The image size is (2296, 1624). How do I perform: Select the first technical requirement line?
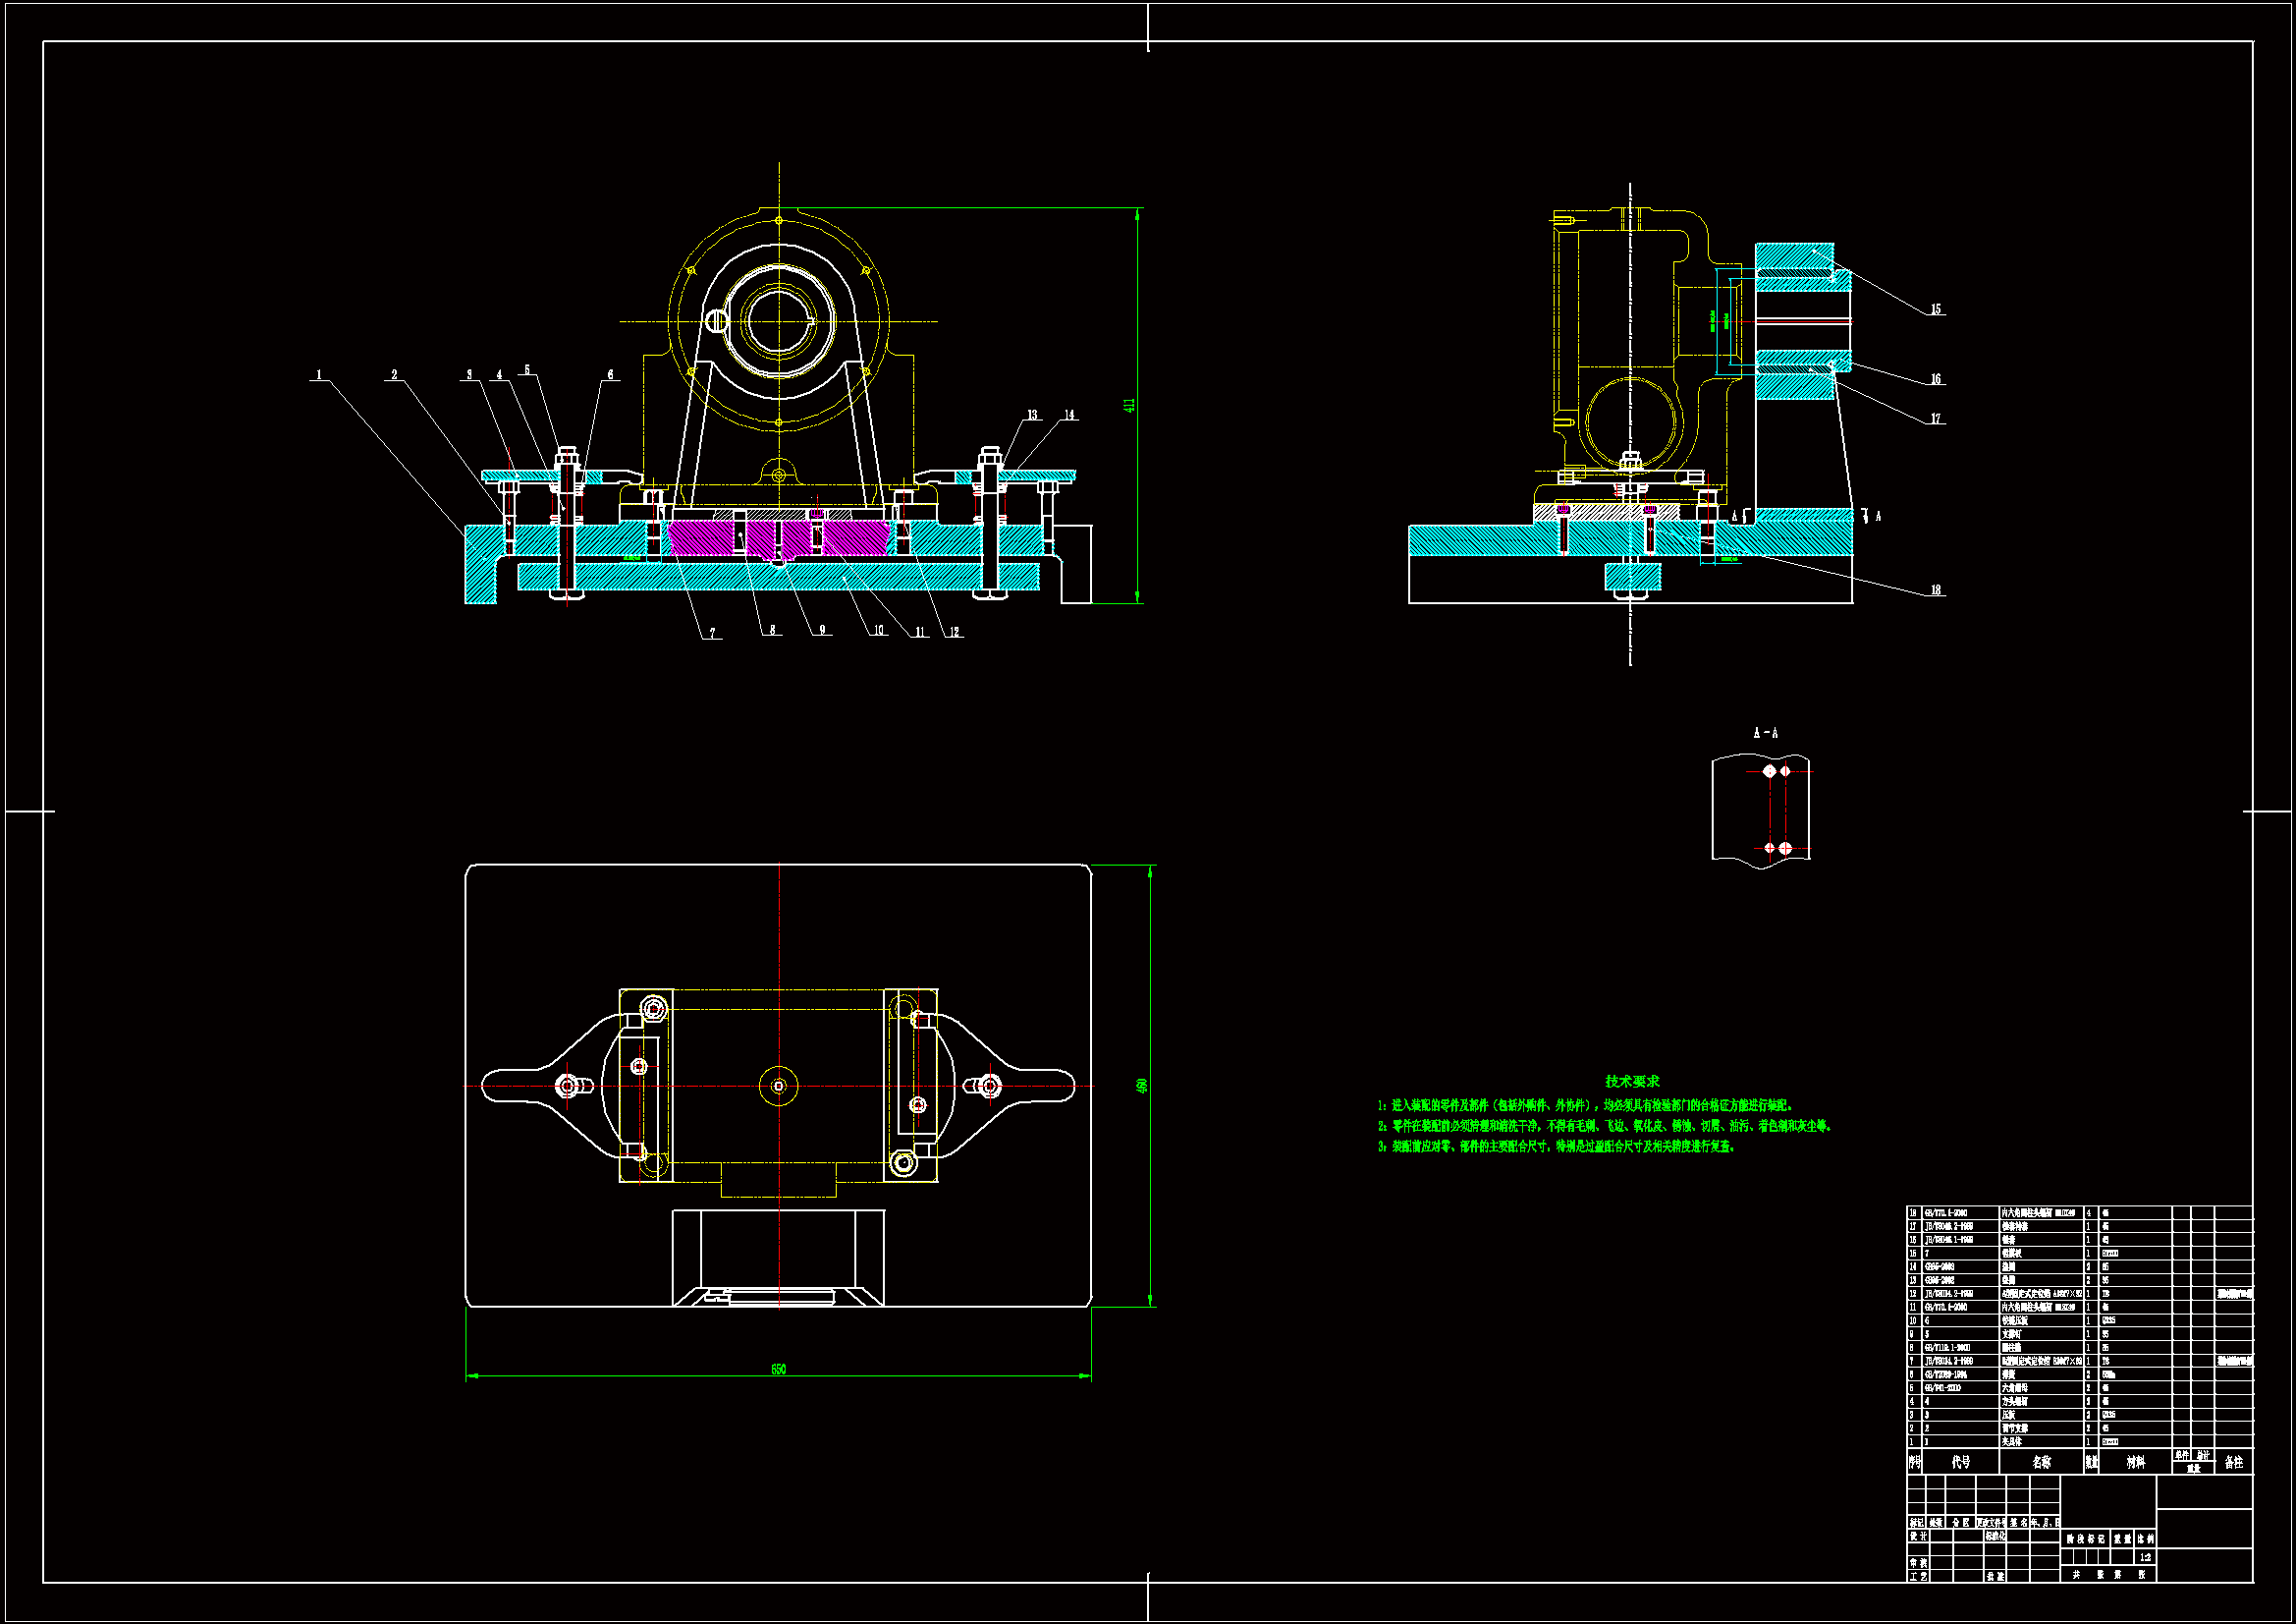1586,1105
